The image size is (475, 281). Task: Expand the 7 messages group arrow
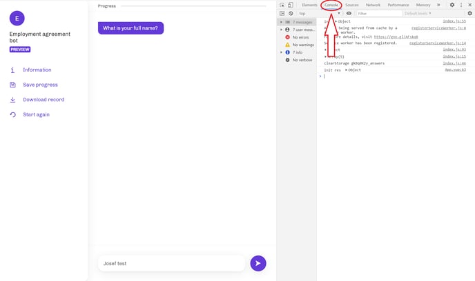click(281, 22)
